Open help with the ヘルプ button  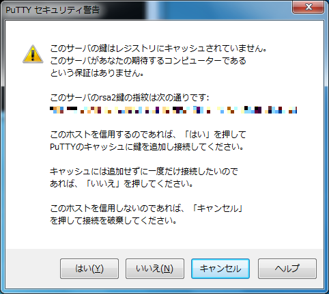pyautogui.click(x=287, y=269)
